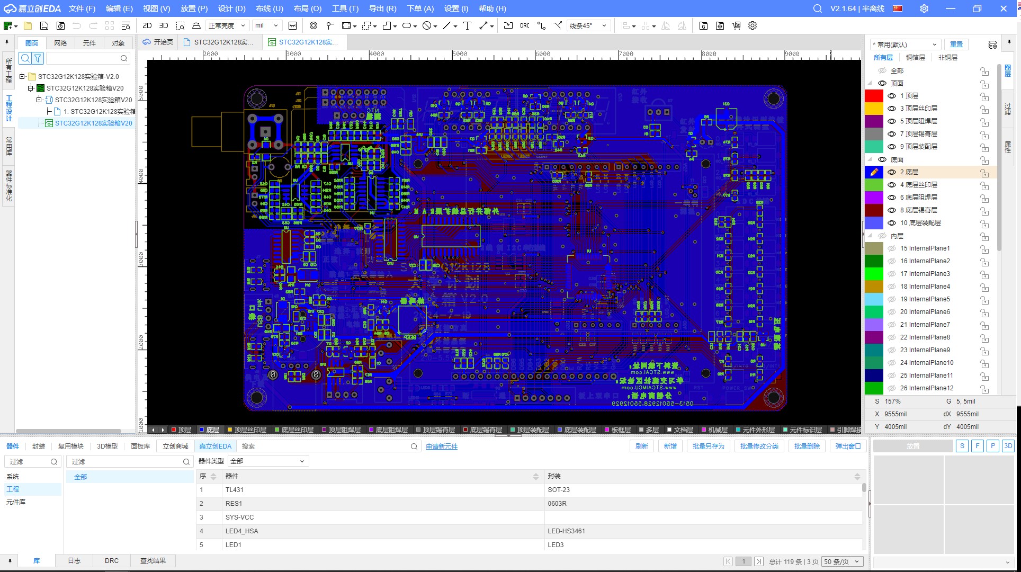Click the green swatch for 4 底层丝印层
Screen dimensions: 1021x572
[874, 185]
